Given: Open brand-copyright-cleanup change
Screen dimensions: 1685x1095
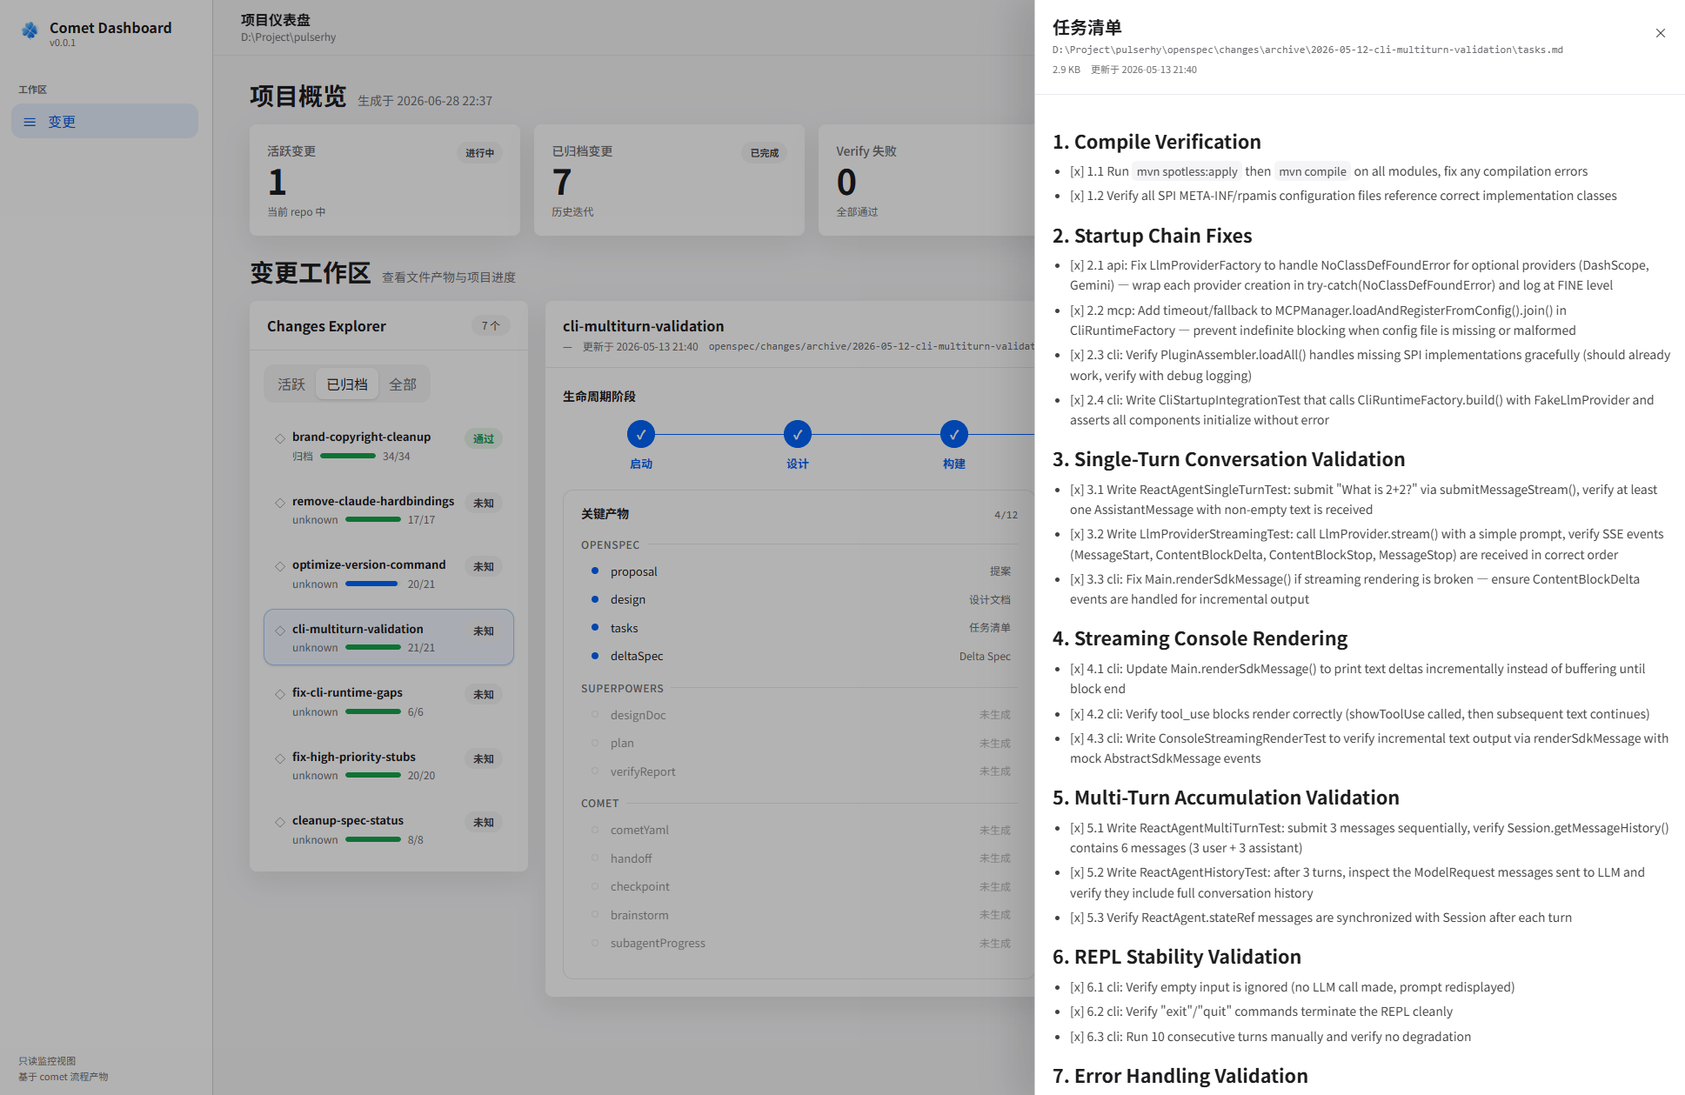Looking at the screenshot, I should tap(389, 445).
